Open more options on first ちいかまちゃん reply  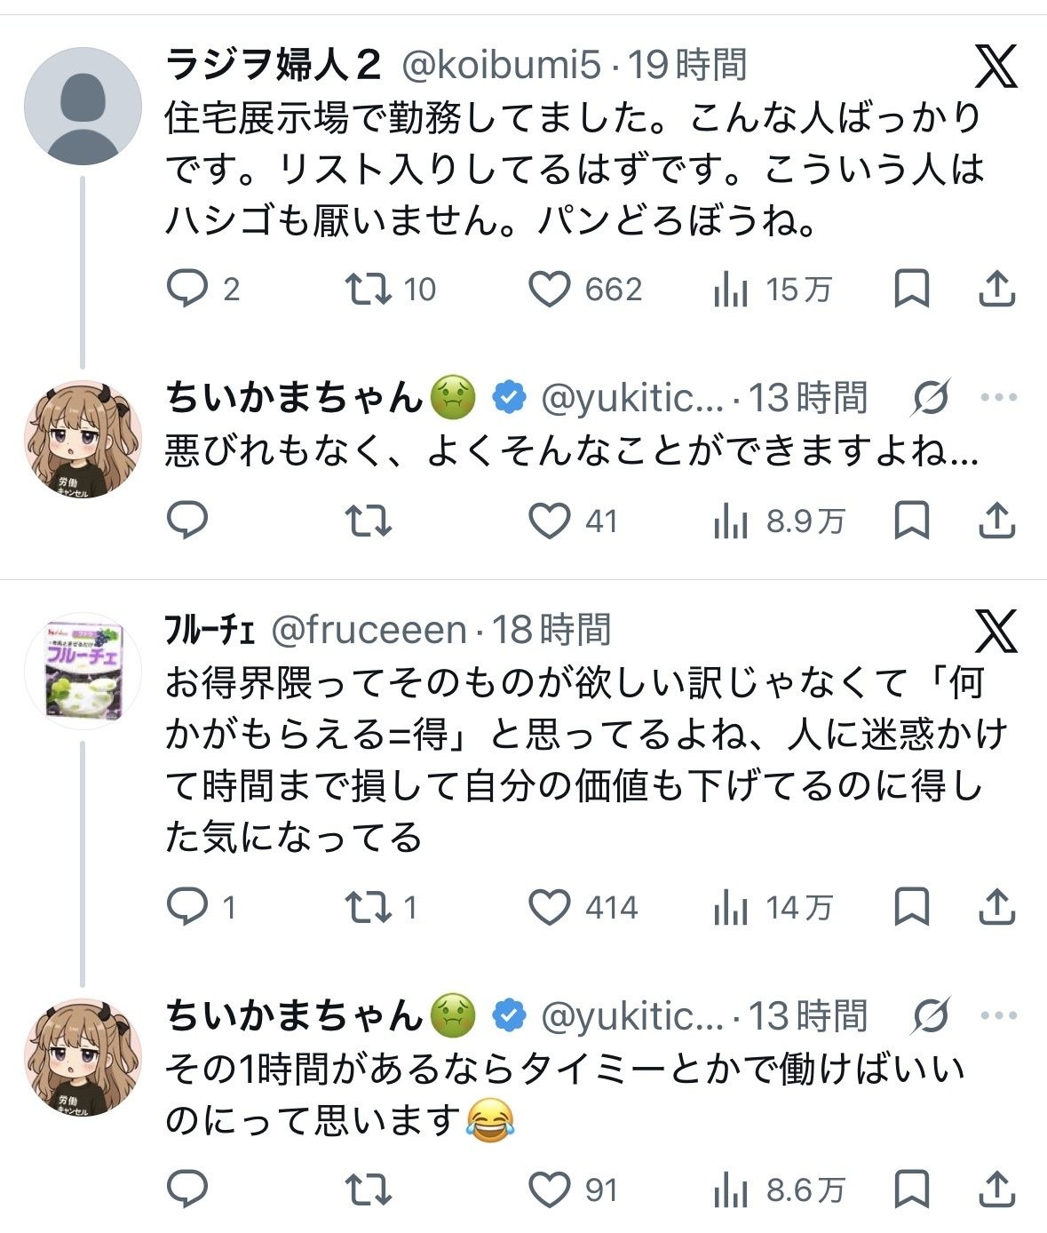point(999,397)
